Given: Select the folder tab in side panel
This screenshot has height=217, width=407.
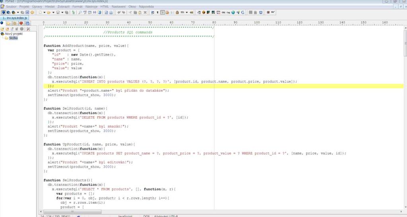Looking at the screenshot, I should click(8, 23).
